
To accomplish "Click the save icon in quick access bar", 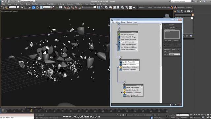I will 8,1.
